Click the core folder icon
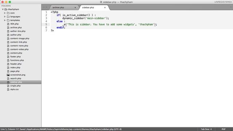 pyautogui.click(x=8, y=13)
